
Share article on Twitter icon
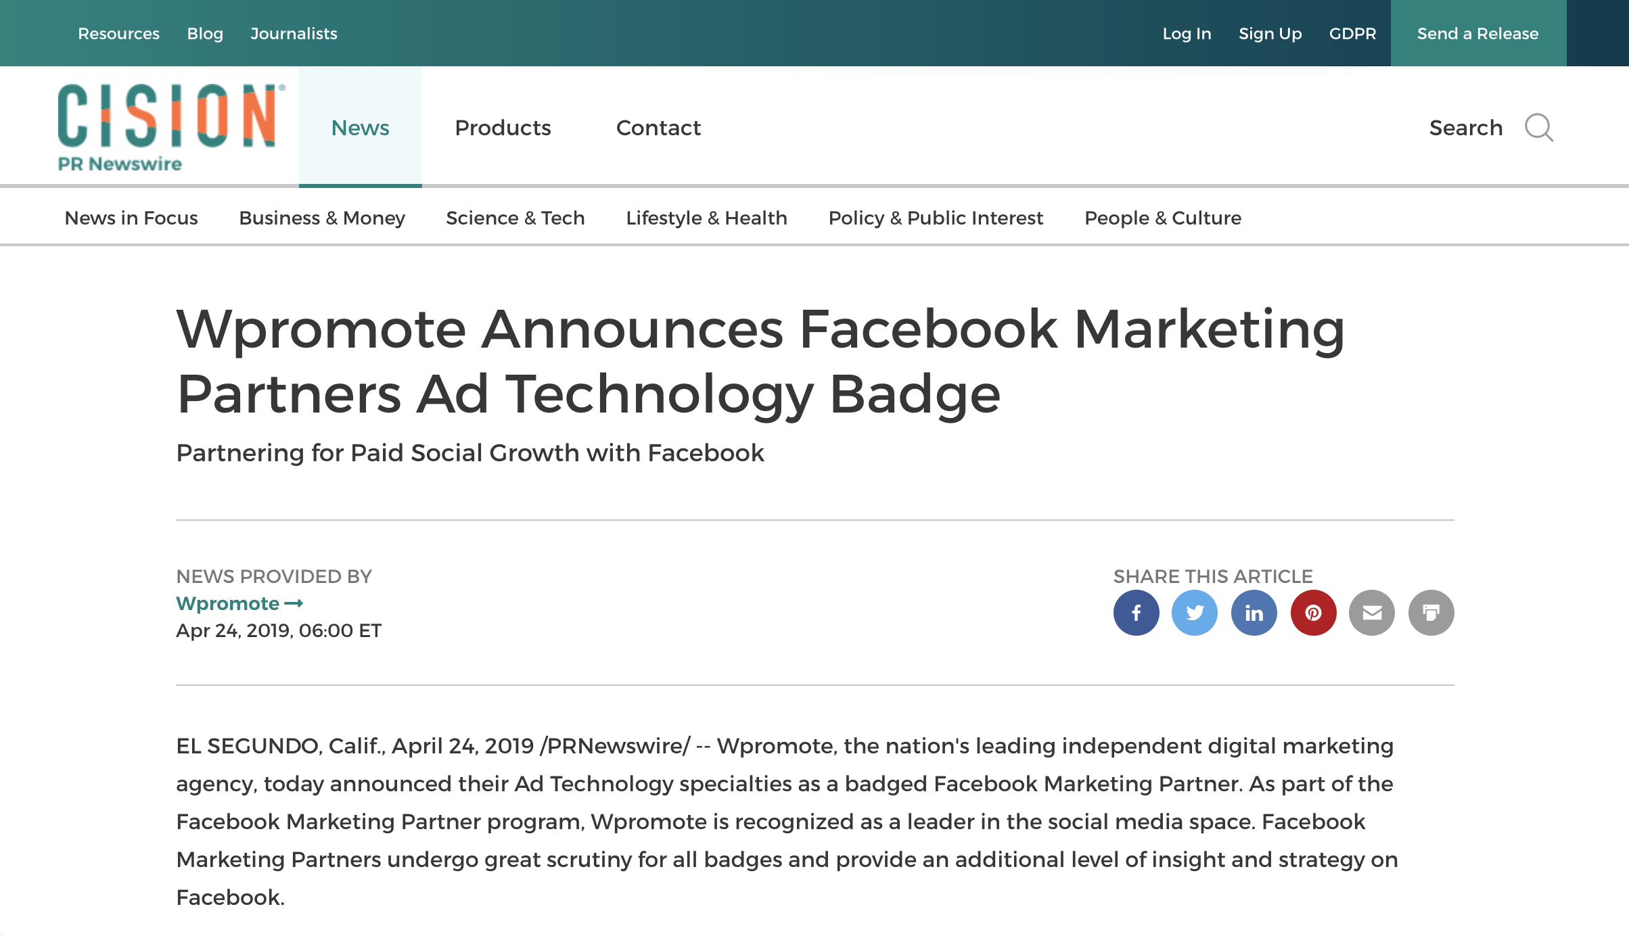pos(1195,613)
